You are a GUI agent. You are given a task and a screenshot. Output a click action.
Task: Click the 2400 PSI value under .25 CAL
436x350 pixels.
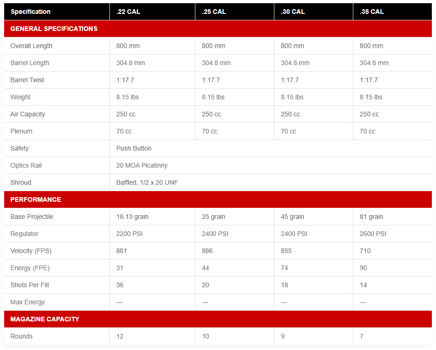(x=215, y=234)
